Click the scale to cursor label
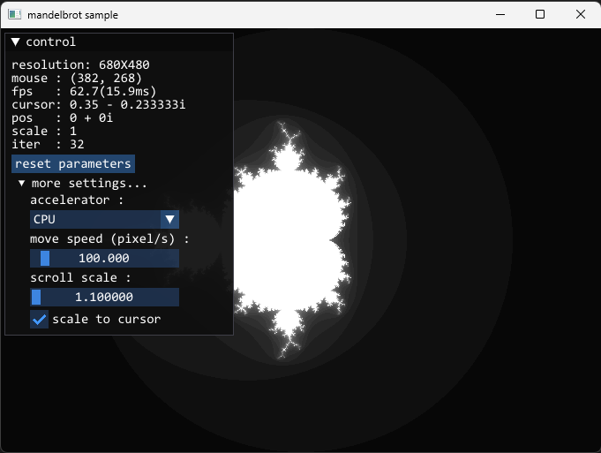The image size is (601, 453). coord(106,320)
